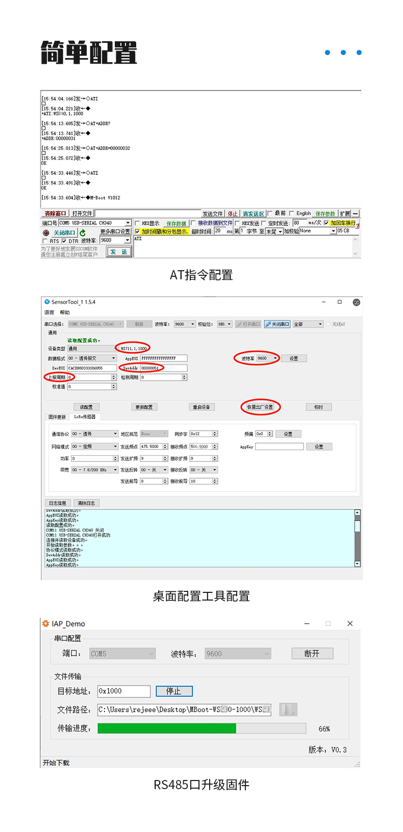Switch to the 固件更新 tab
Image resolution: width=403 pixels, height=832 pixels.
click(57, 417)
